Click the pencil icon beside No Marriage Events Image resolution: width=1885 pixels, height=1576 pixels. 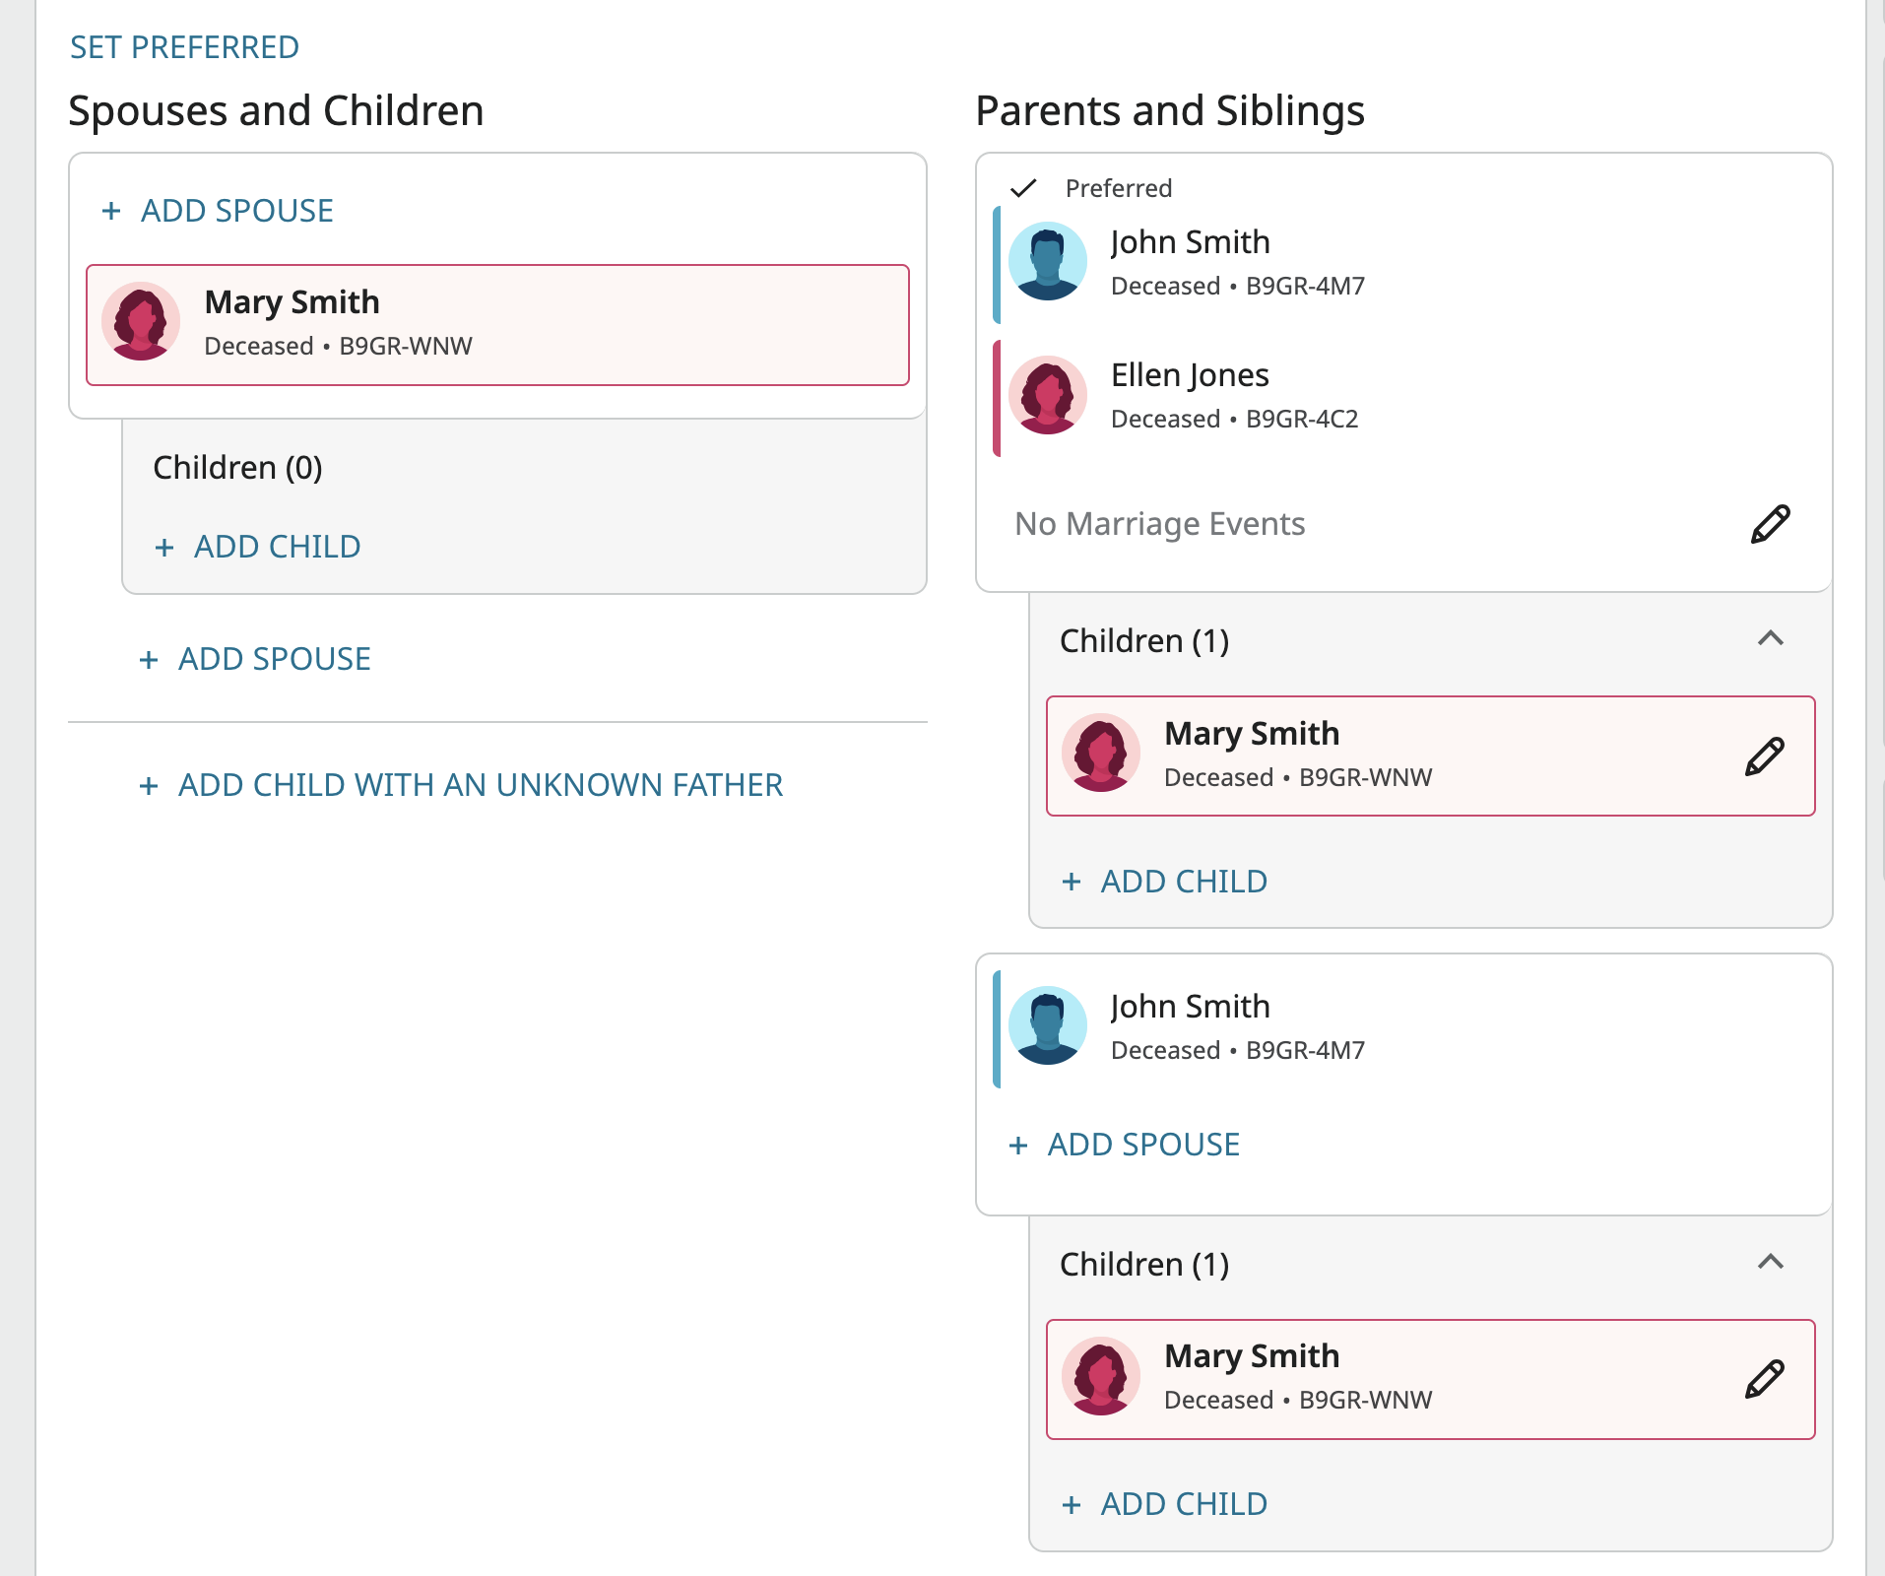1770,524
